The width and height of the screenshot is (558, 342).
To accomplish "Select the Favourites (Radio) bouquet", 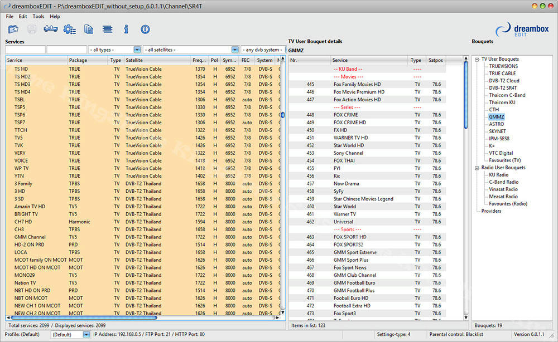I will point(508,204).
